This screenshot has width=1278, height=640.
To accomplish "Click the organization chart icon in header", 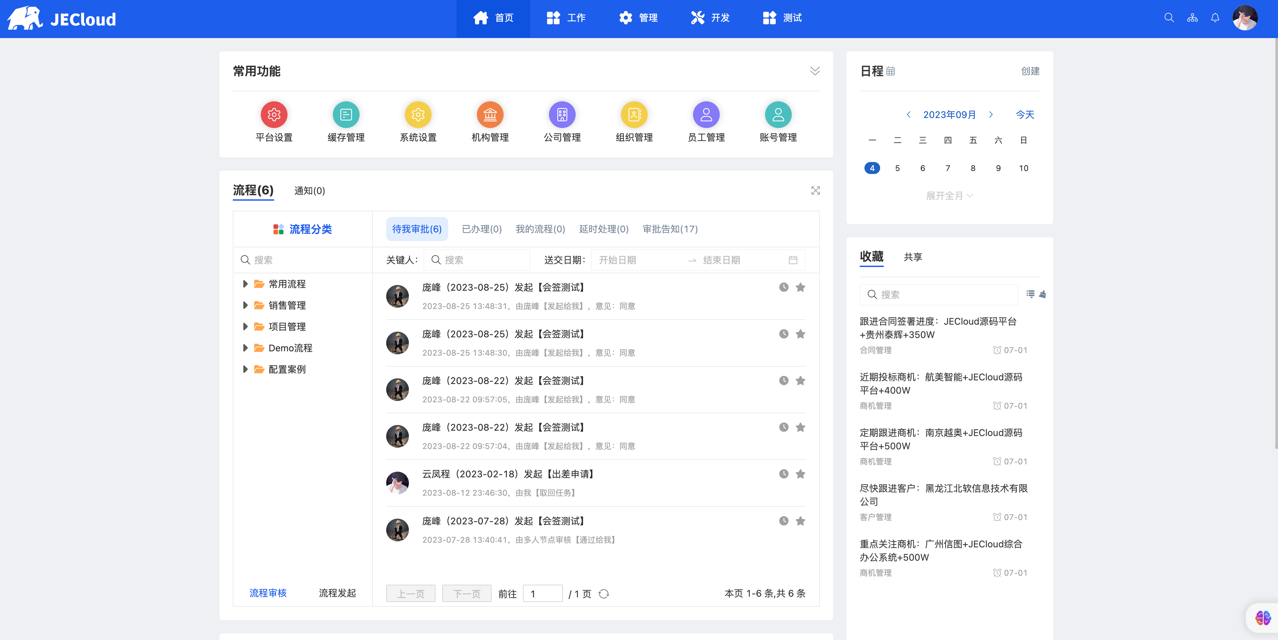I will click(x=1192, y=18).
